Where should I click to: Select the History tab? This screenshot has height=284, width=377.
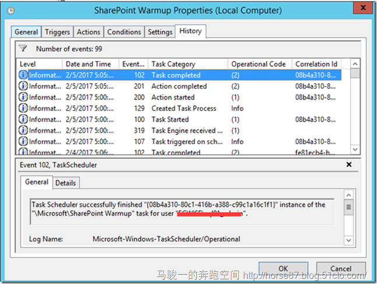(x=191, y=31)
